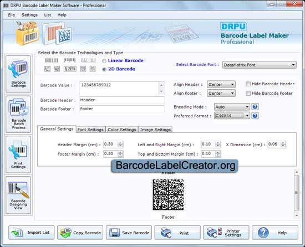Switch to the Color Settings tab
305x247 pixels.
[x=122, y=130]
